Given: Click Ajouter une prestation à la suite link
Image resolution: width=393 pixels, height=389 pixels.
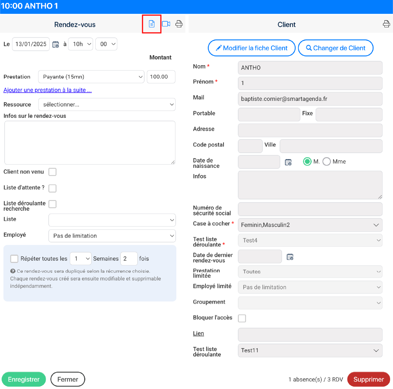Looking at the screenshot, I should click(x=48, y=90).
